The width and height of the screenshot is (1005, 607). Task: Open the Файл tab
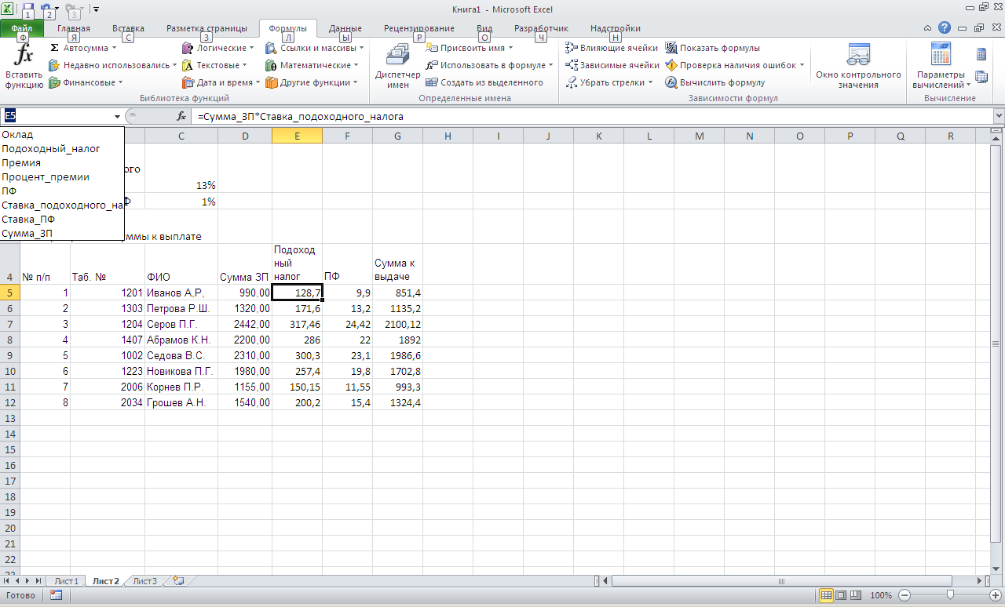pos(22,28)
